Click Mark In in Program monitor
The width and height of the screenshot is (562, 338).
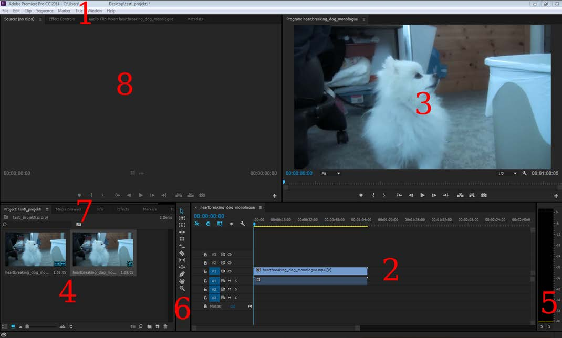click(x=373, y=195)
